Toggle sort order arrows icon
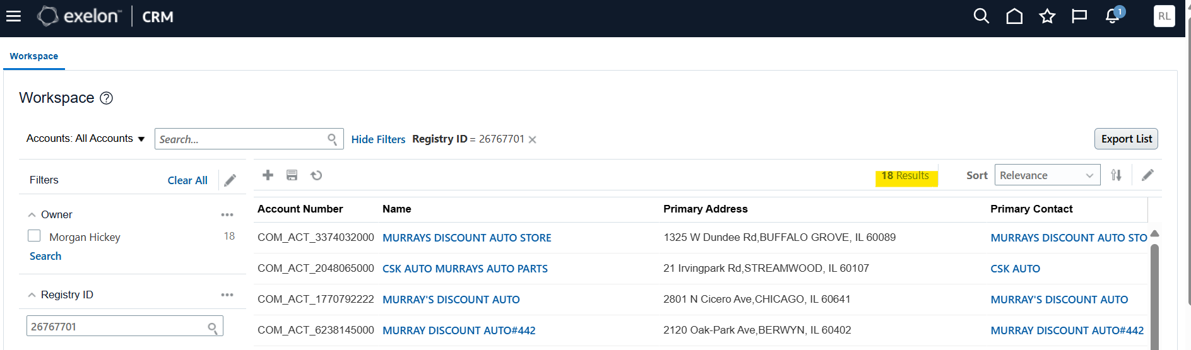This screenshot has height=350, width=1191. click(x=1116, y=175)
